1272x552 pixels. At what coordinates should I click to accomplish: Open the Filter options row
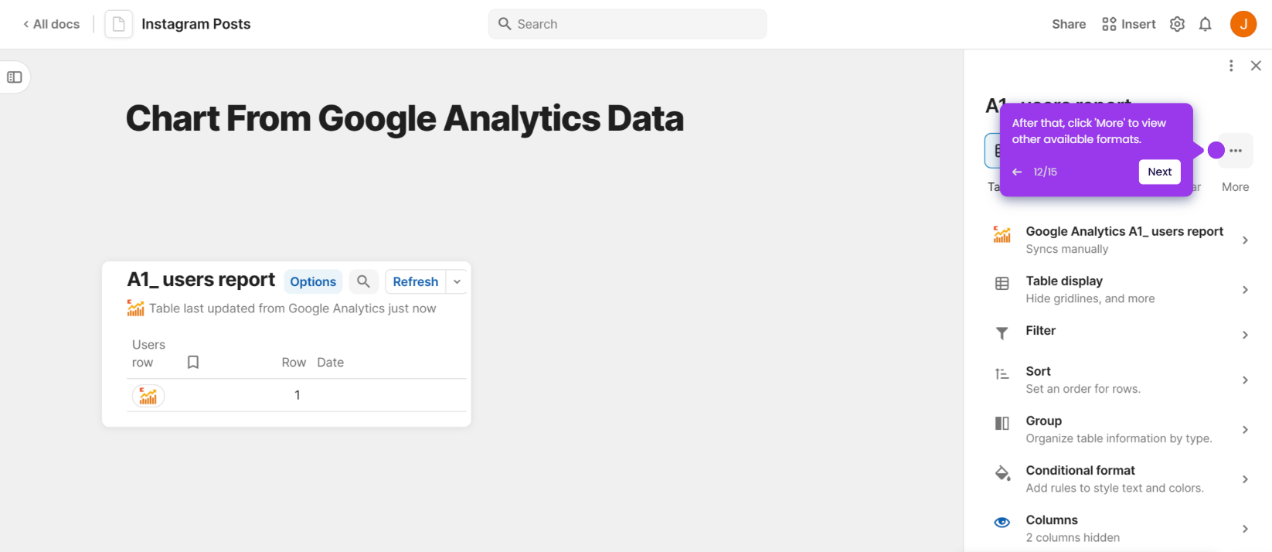coord(1120,334)
